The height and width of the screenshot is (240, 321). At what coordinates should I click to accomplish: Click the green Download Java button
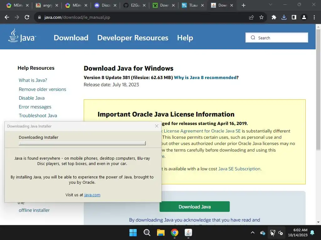pos(194,207)
